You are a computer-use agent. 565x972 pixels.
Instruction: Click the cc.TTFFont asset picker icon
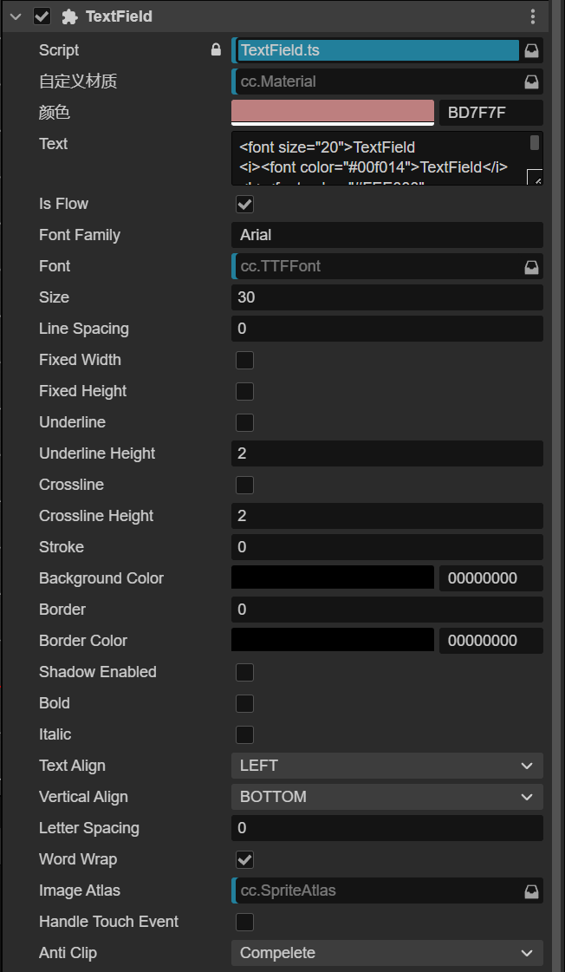pyautogui.click(x=532, y=266)
